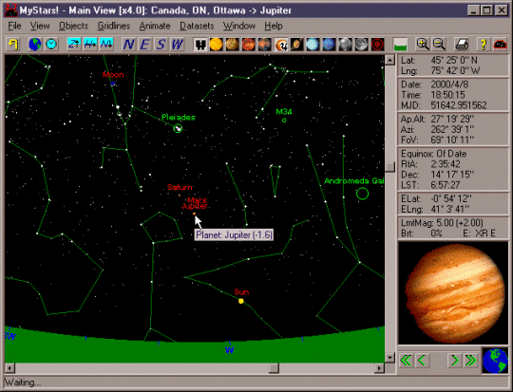
Task: Select the dark-blue Neptune toolbar icon
Action: coord(329,45)
